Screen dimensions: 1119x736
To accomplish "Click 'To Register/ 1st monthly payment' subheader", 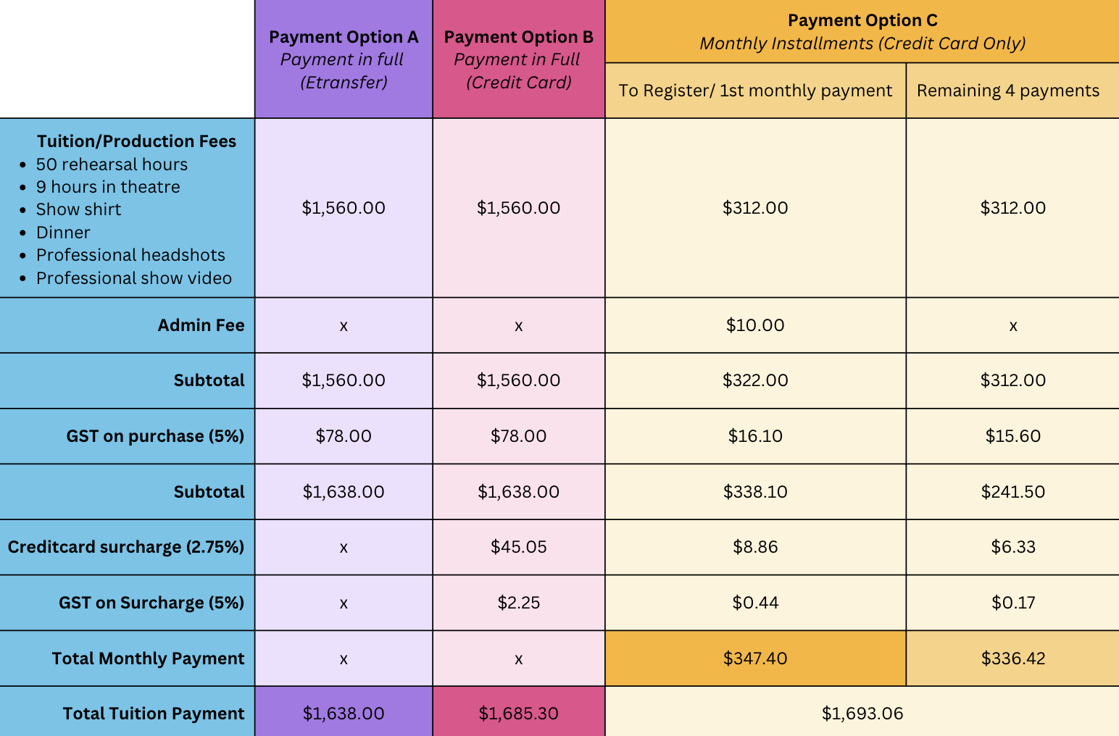I will pos(755,91).
